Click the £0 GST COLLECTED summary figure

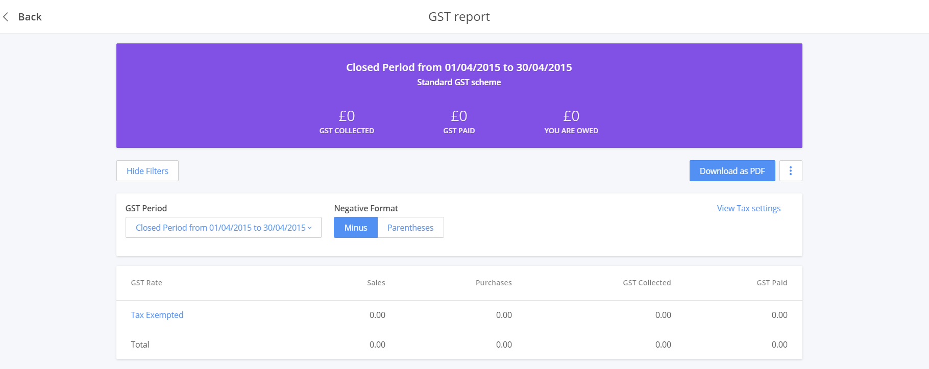coord(347,116)
